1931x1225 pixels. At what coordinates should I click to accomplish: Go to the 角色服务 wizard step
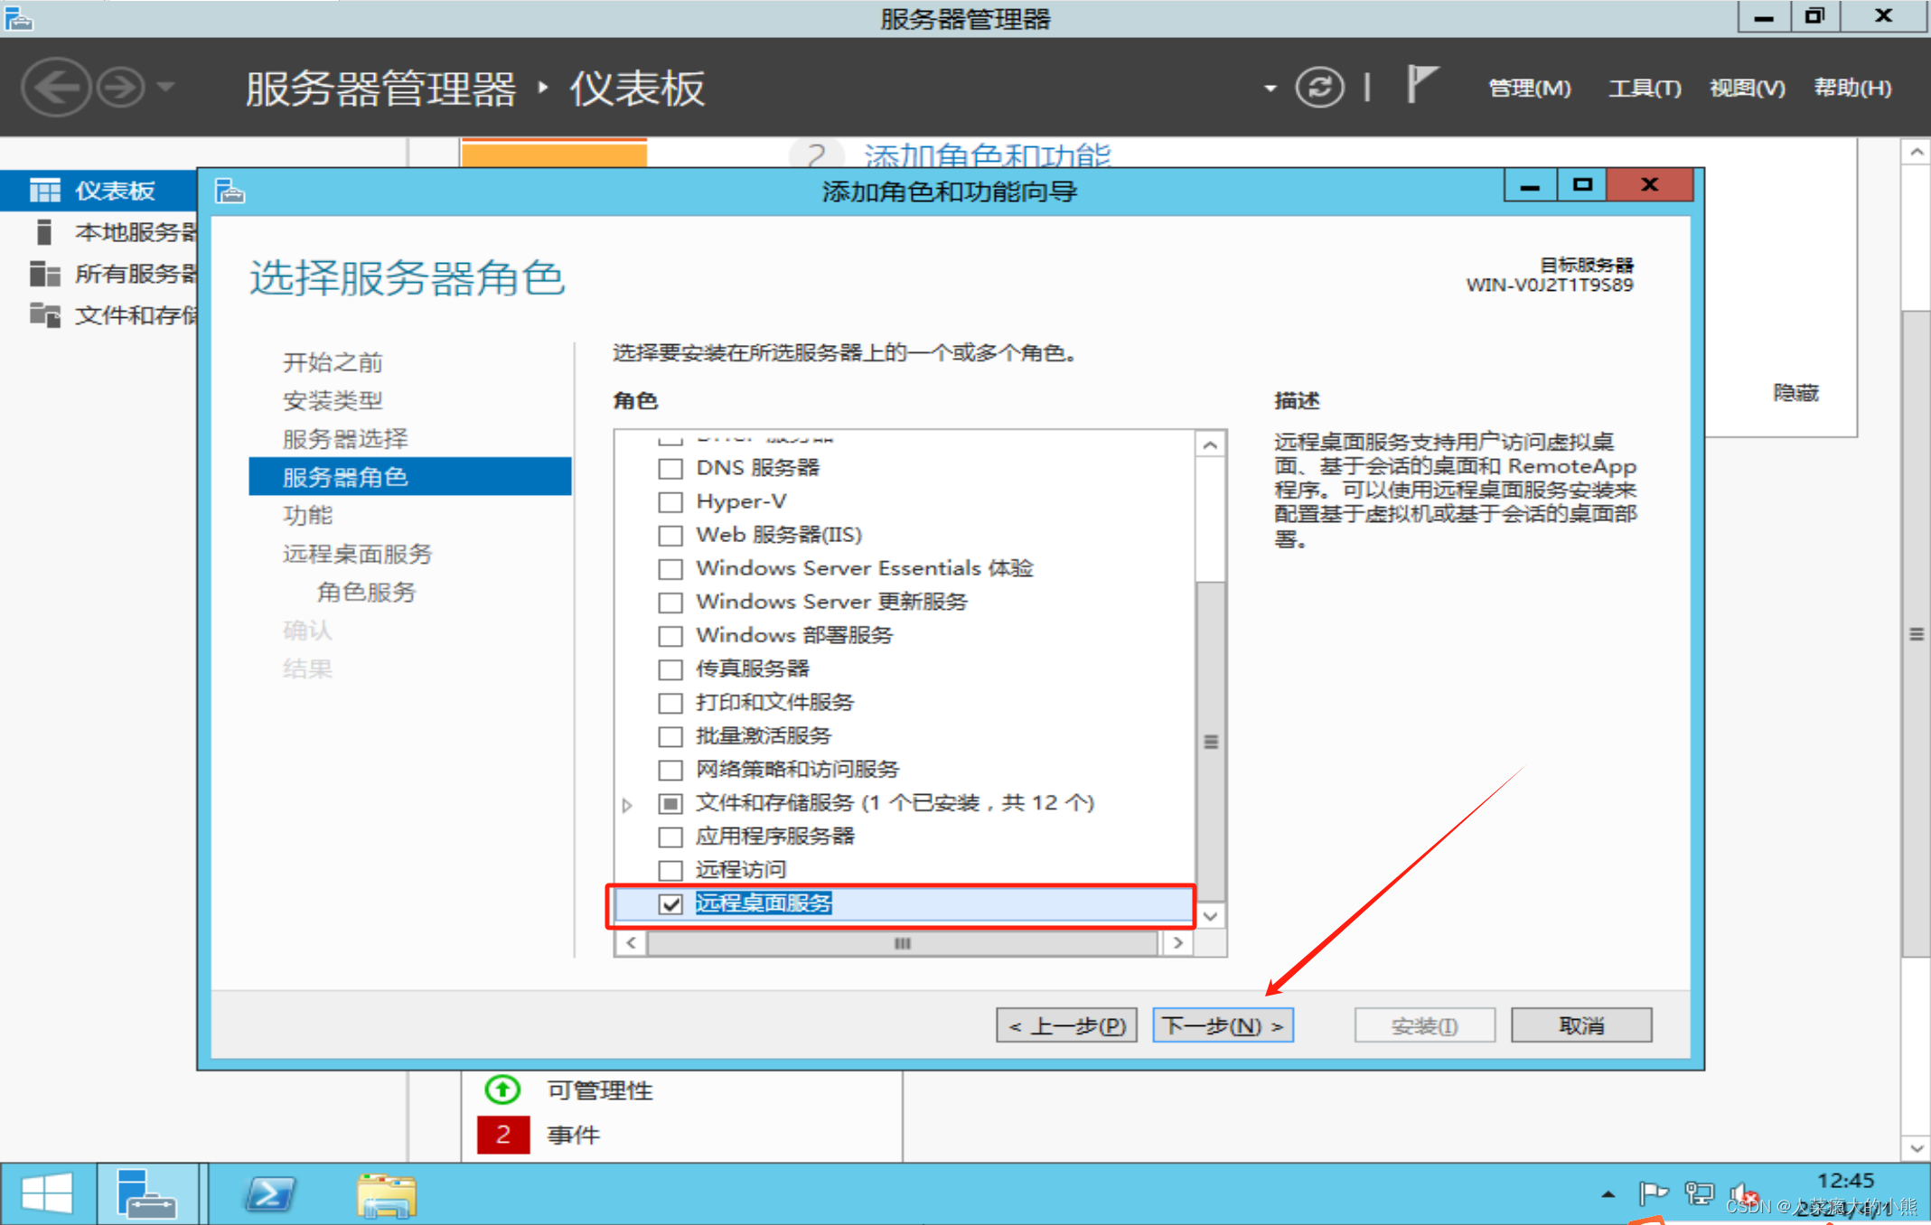click(x=365, y=592)
